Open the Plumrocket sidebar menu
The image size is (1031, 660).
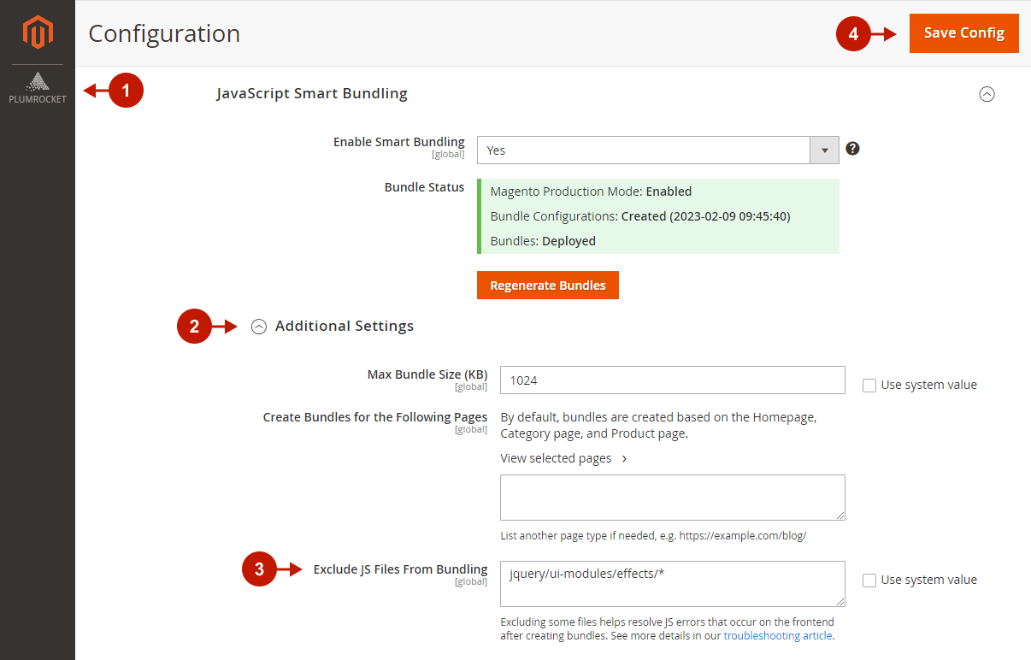(x=38, y=88)
